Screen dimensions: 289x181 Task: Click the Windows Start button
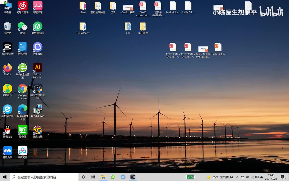point(5,177)
